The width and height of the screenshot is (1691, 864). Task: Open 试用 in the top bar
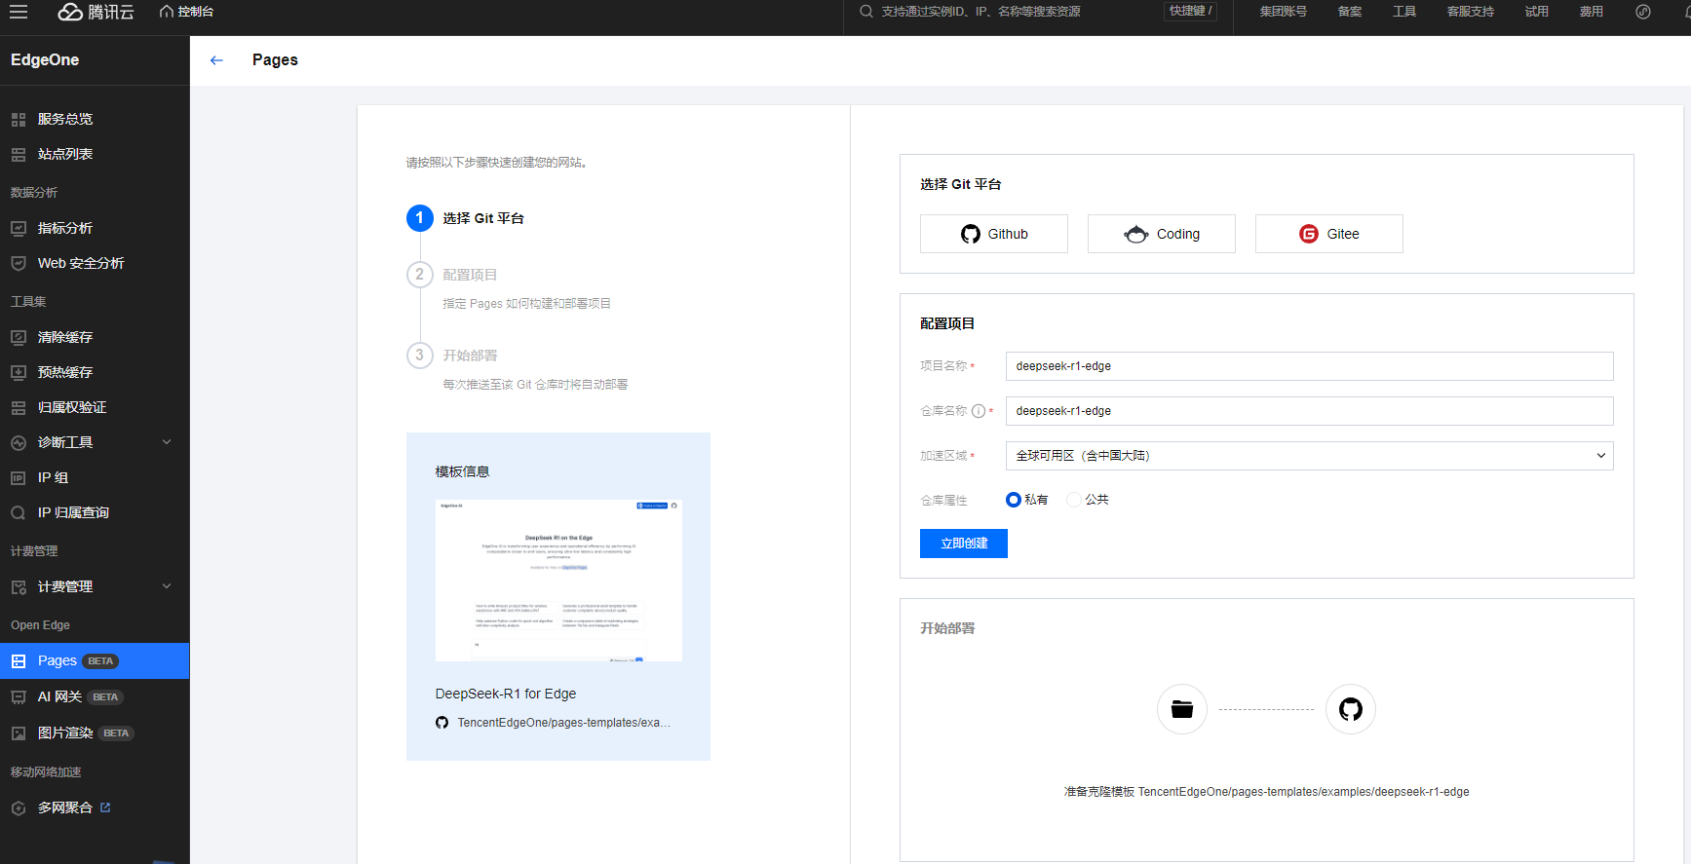1537,12
